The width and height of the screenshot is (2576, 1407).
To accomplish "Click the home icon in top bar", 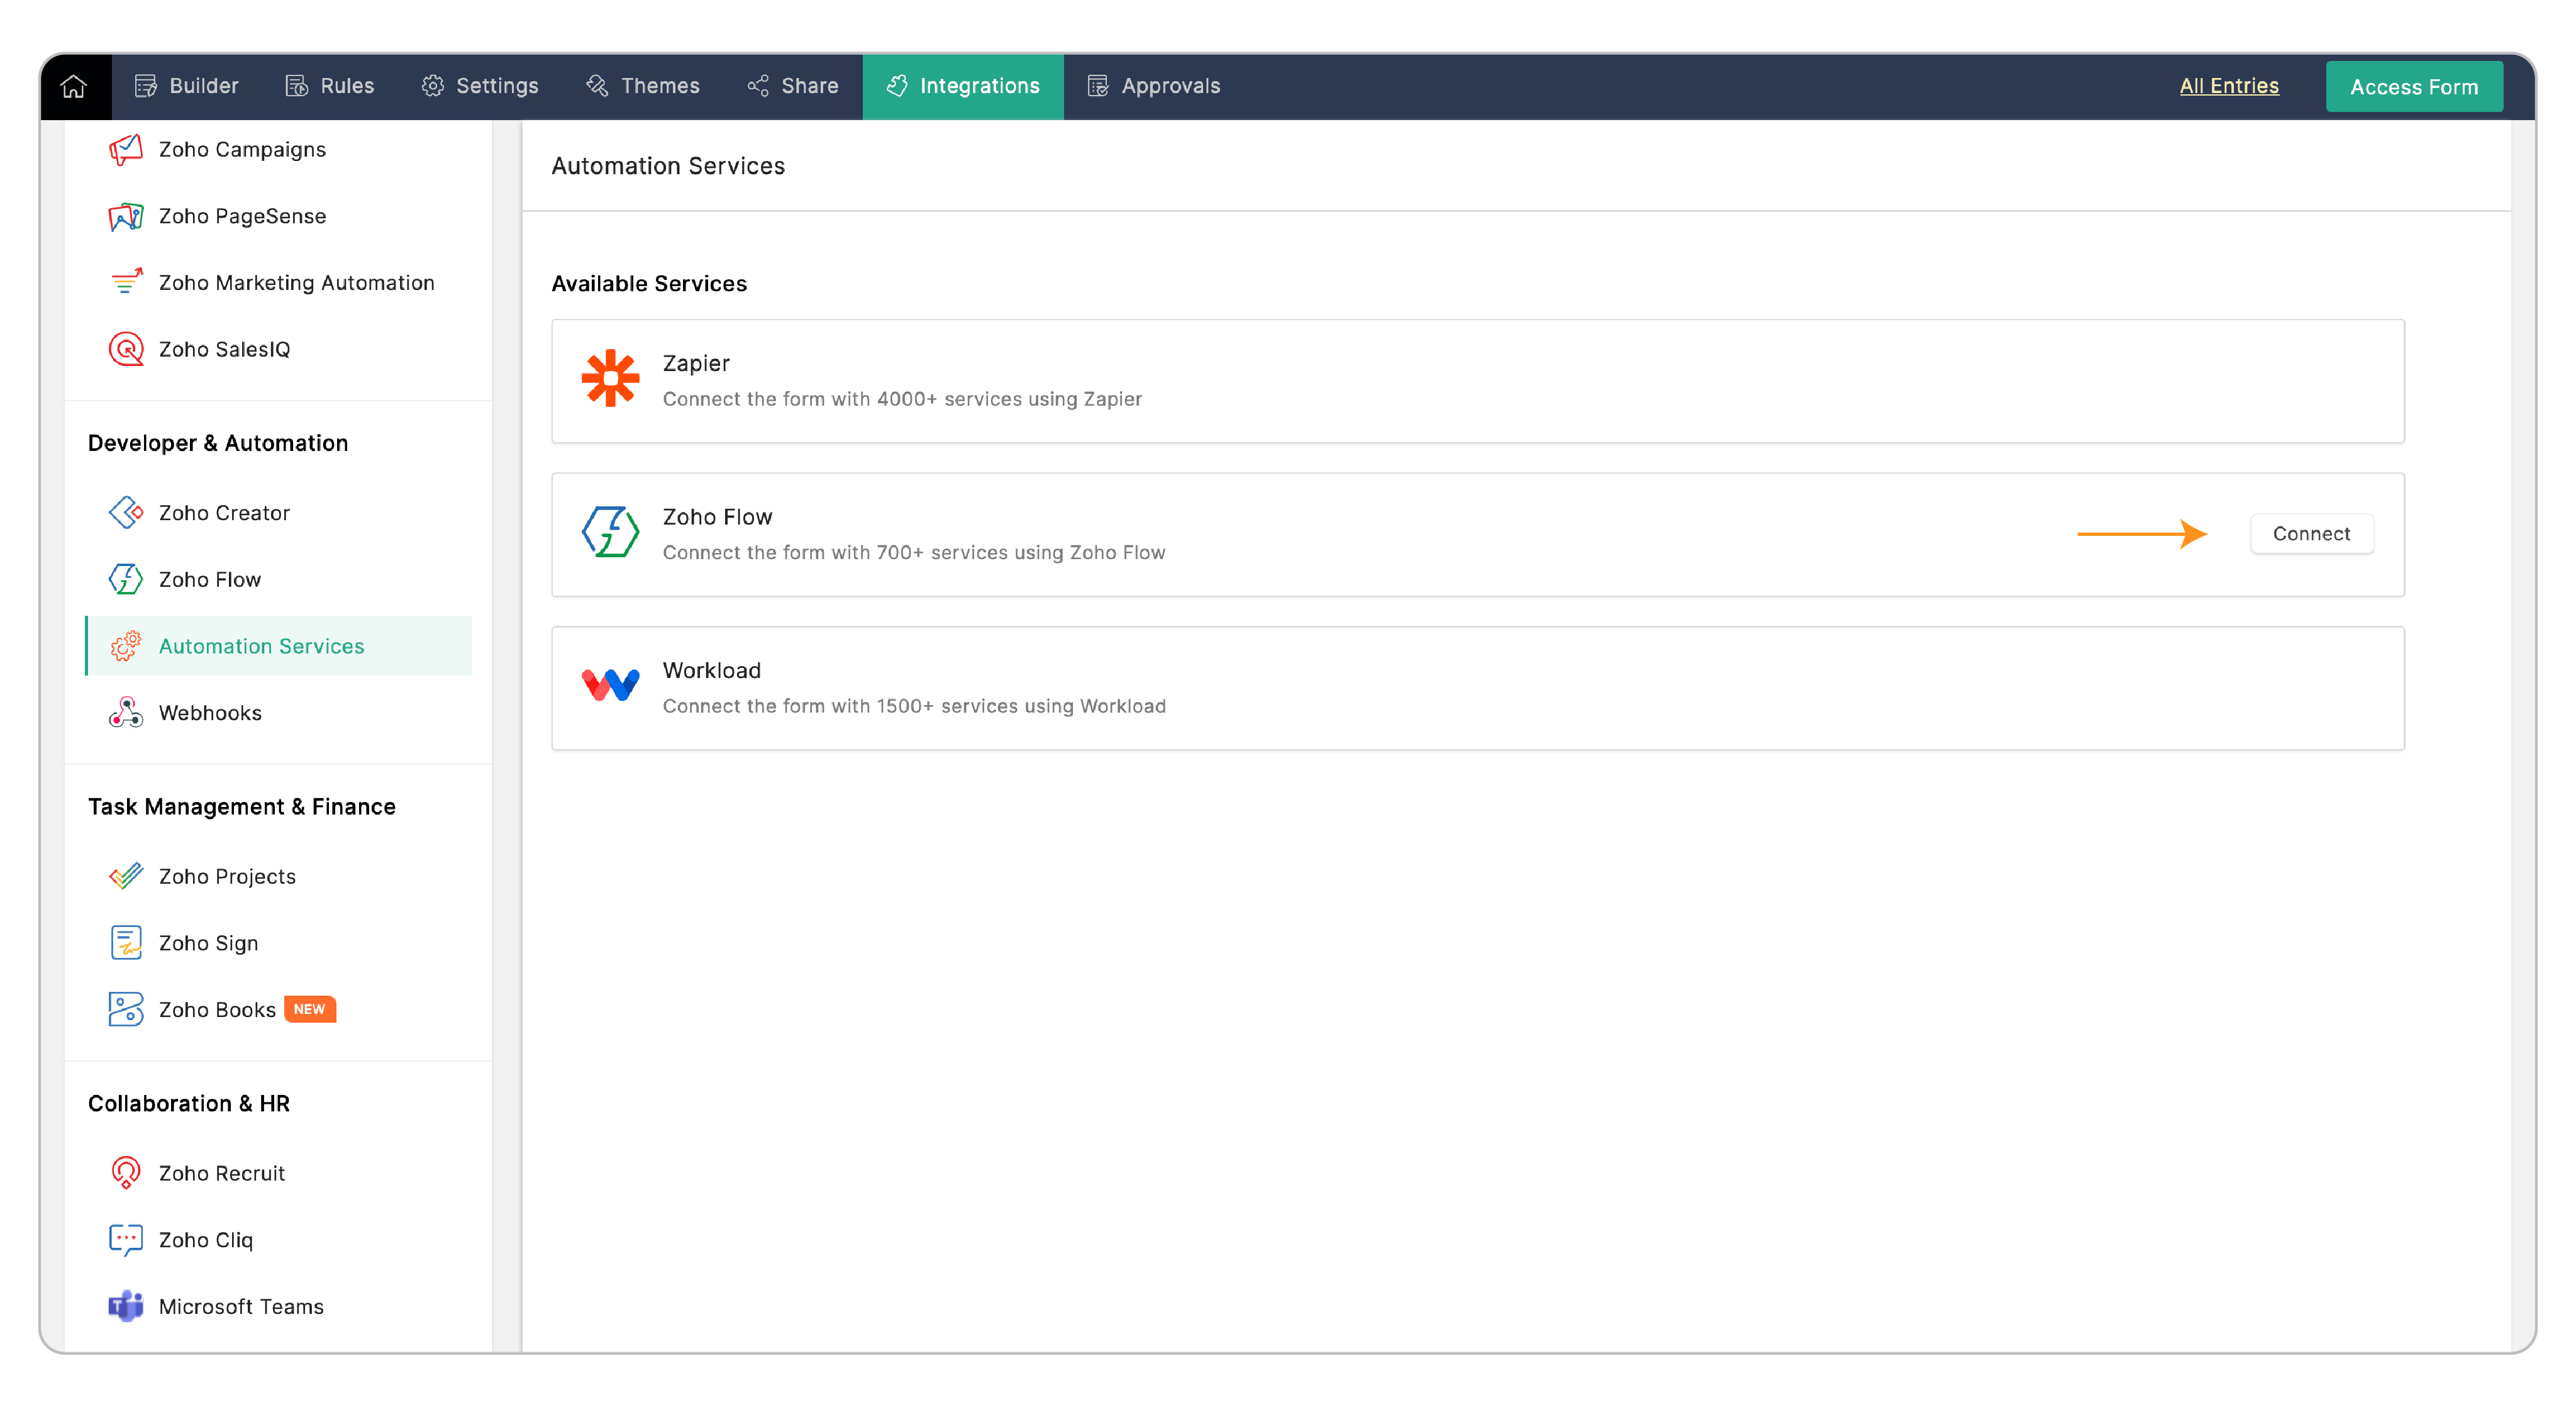I will (x=74, y=86).
